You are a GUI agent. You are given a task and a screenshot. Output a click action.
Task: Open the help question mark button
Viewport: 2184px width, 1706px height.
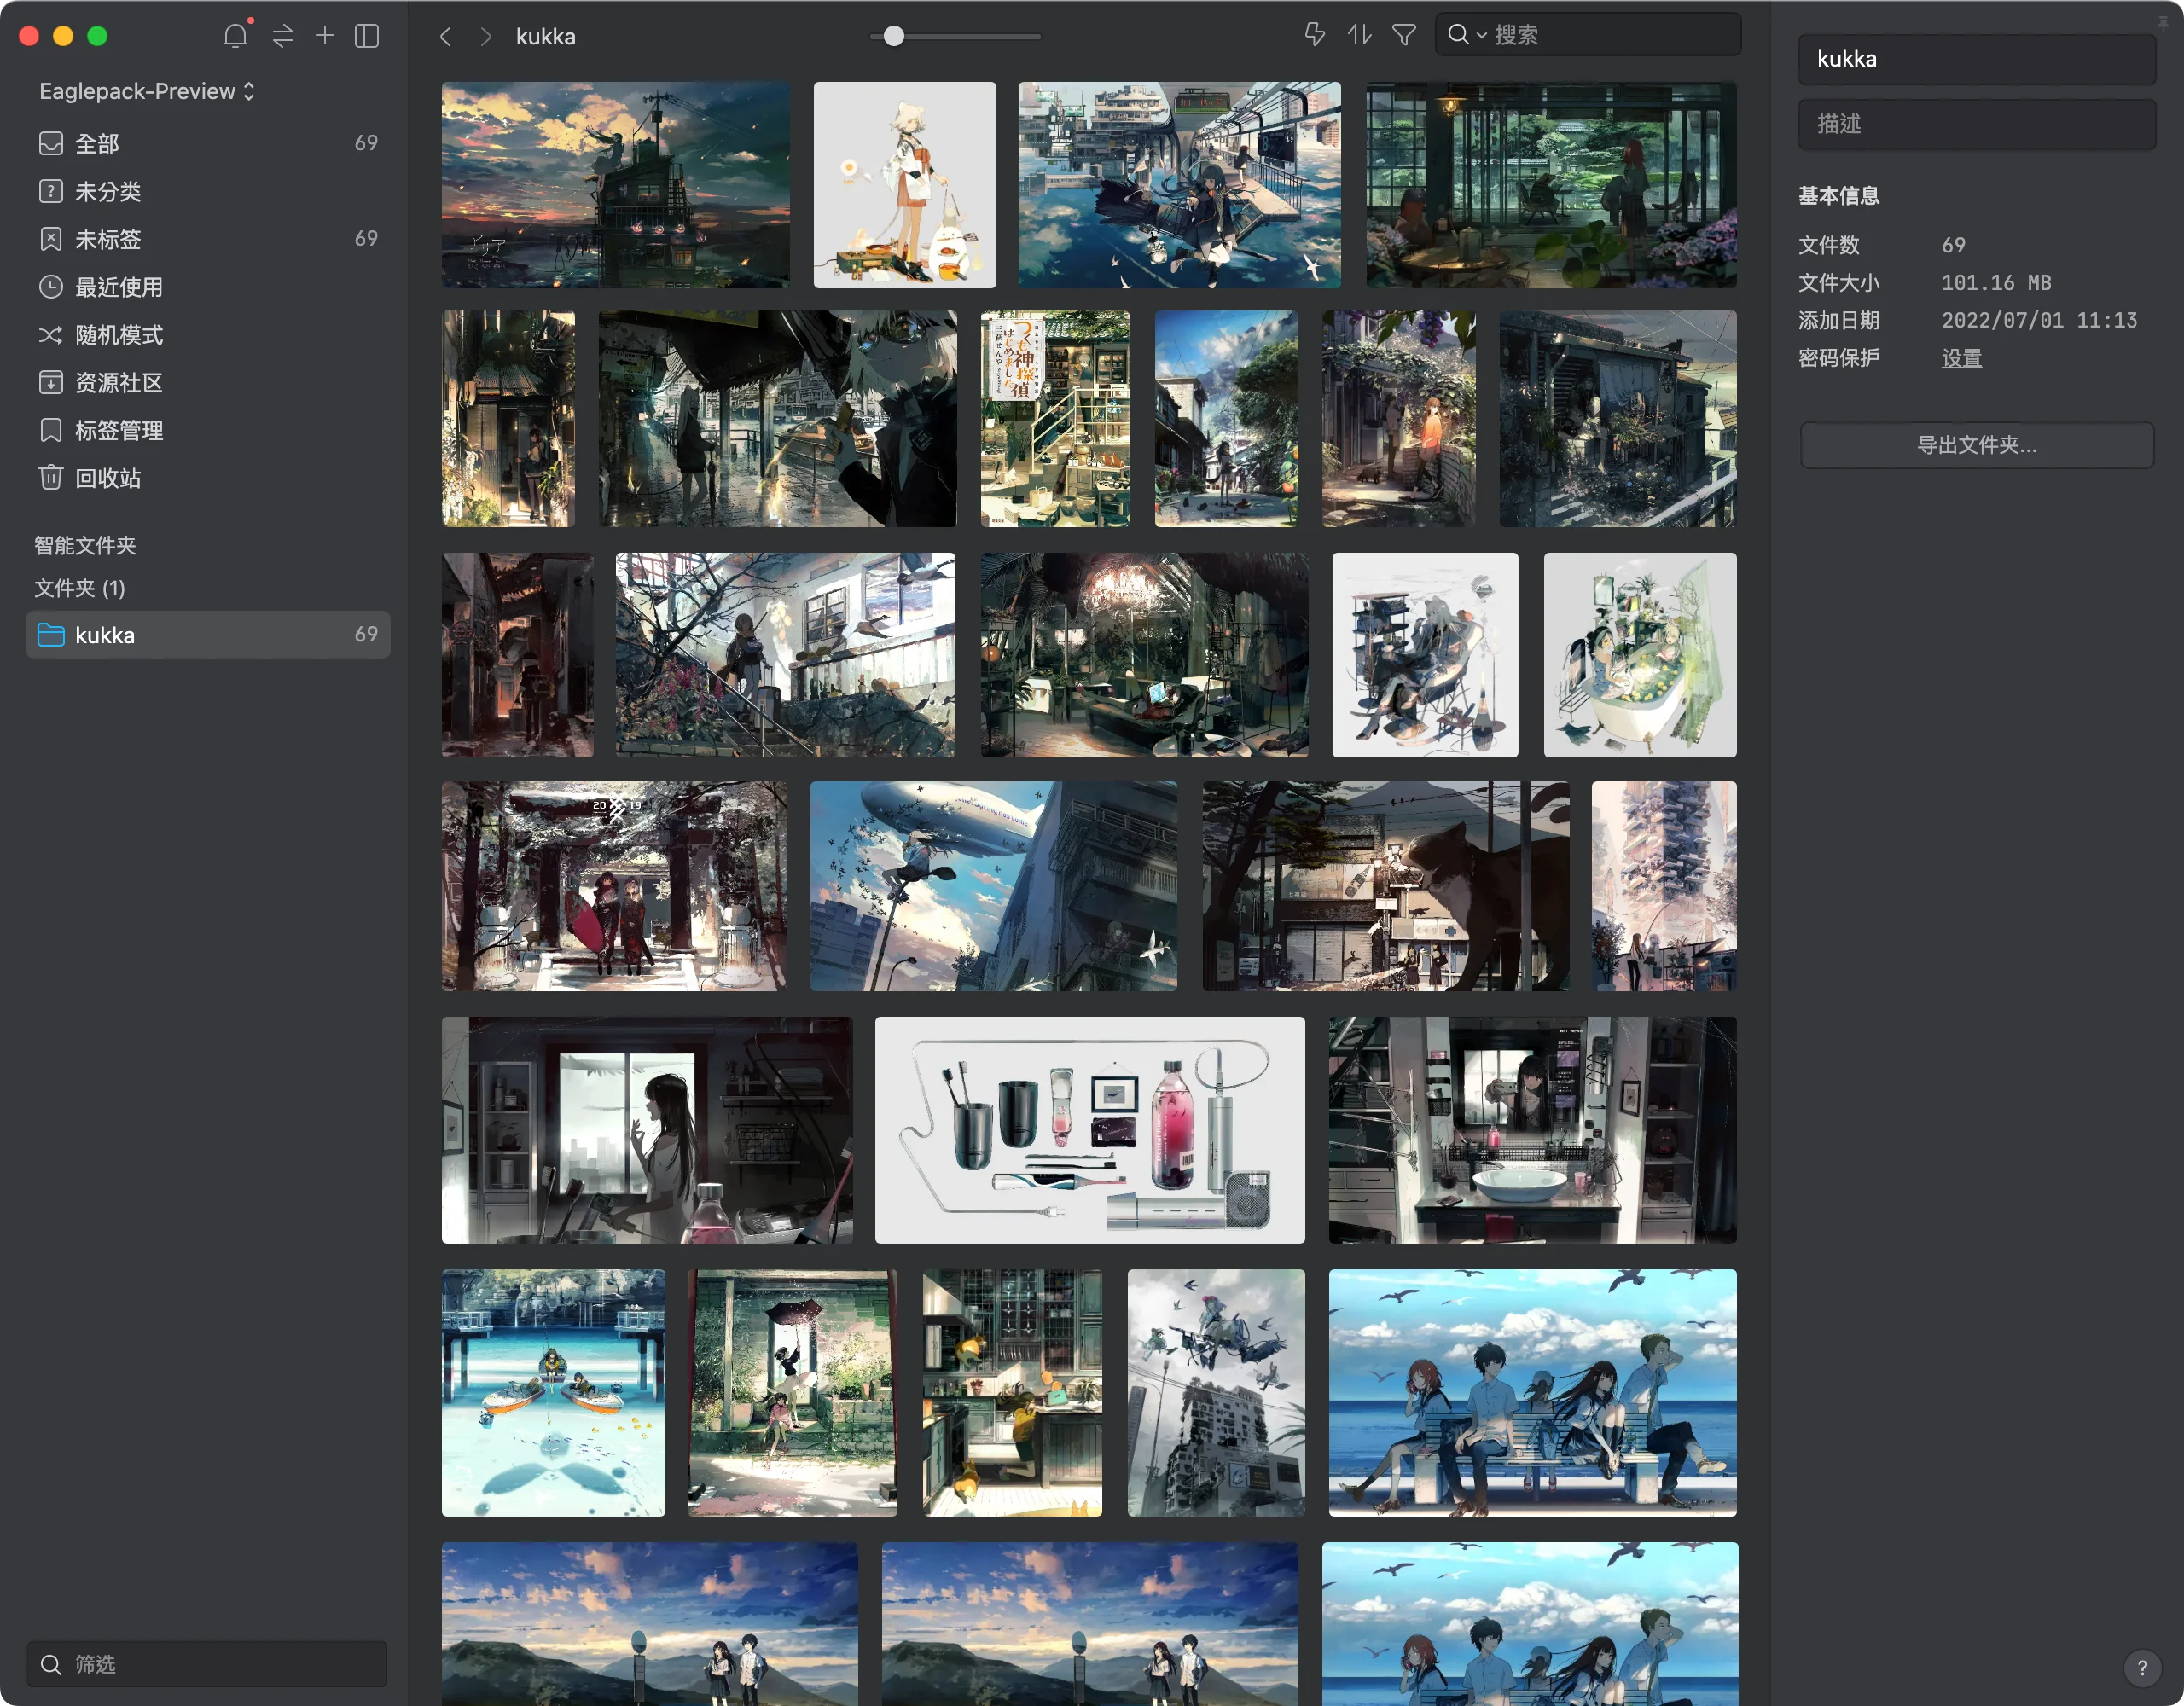coord(2142,1667)
